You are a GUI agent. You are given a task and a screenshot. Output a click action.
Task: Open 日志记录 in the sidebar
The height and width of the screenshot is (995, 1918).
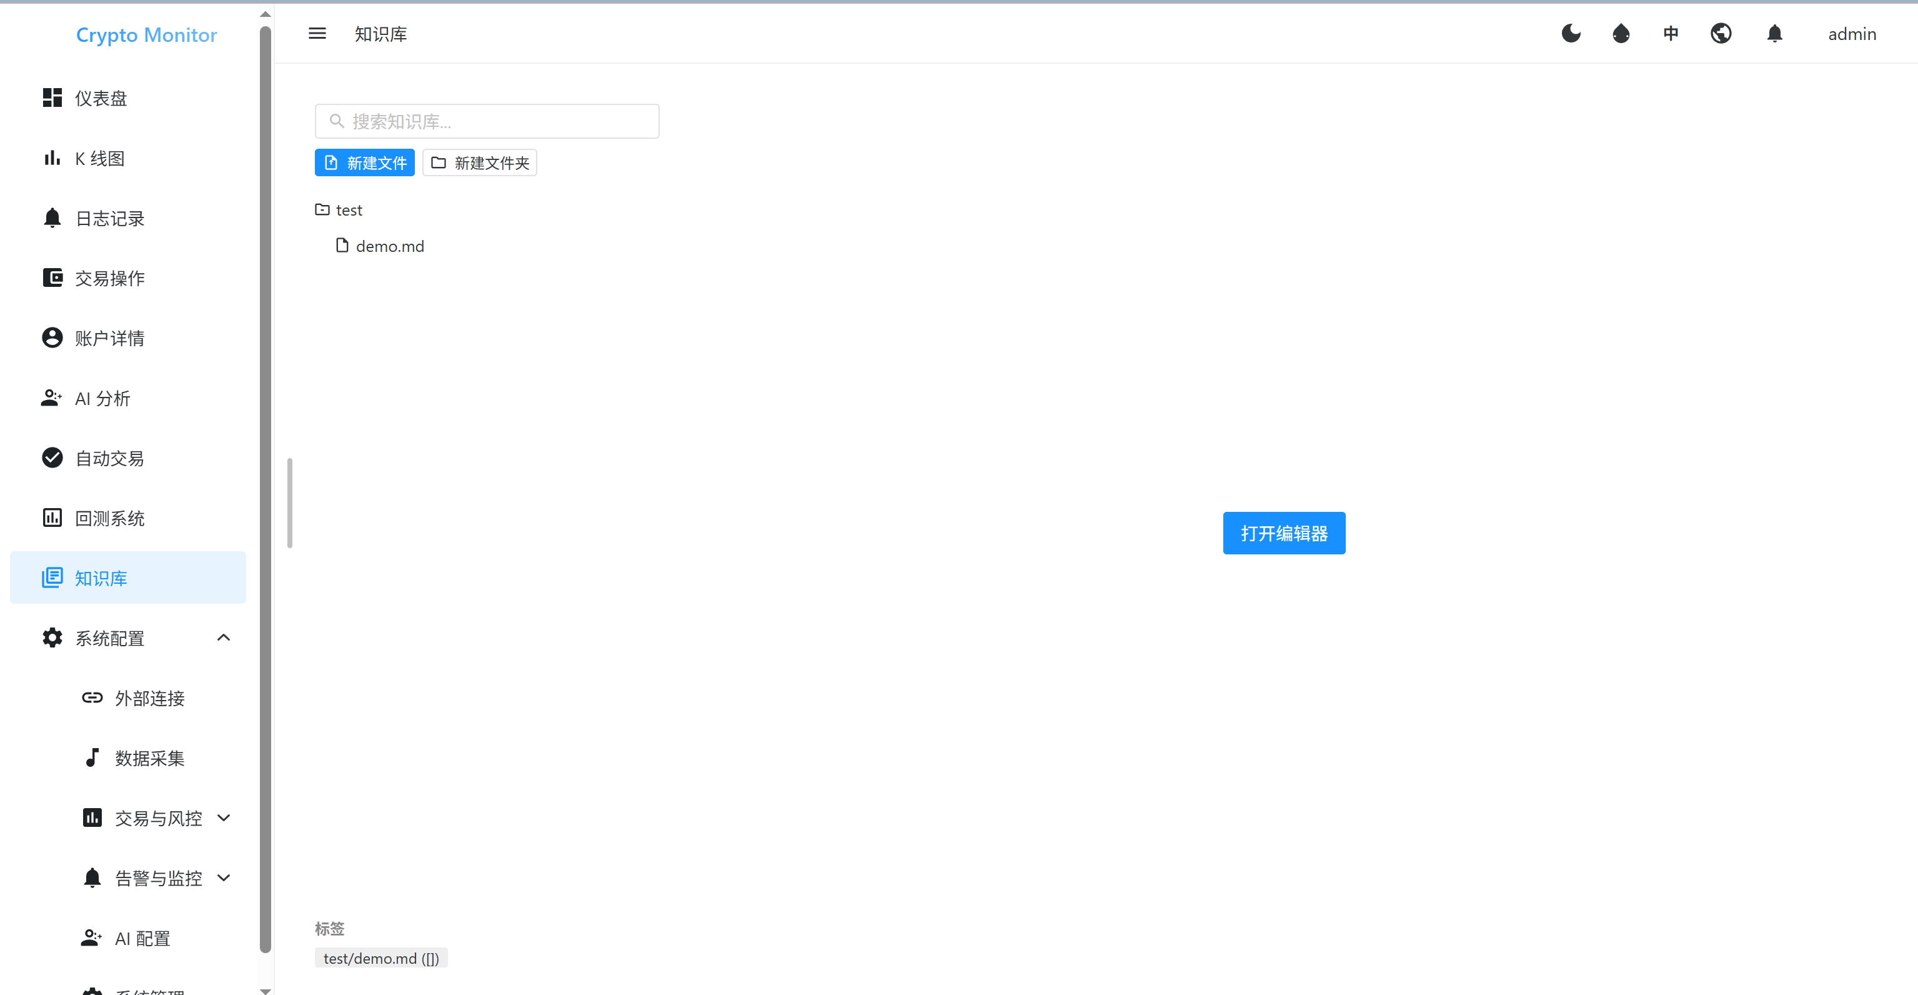(x=128, y=218)
